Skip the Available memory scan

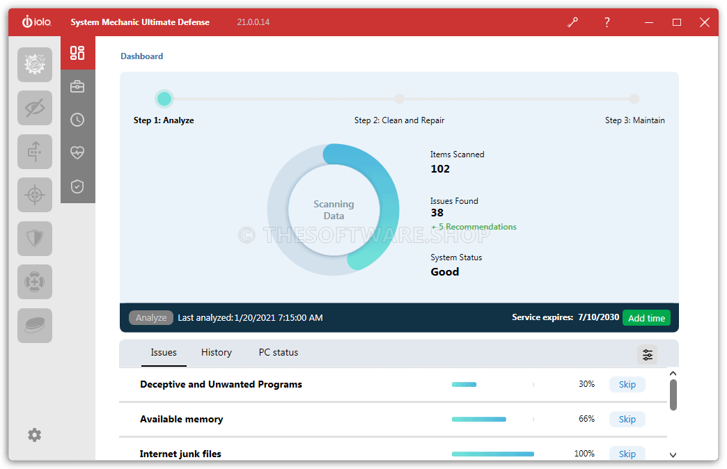[627, 420]
